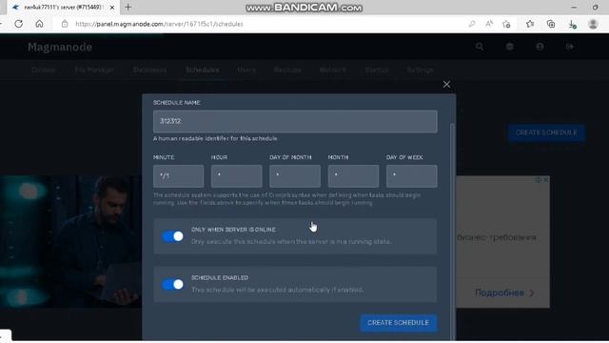
Task: Open a new browser tab
Action: (x=128, y=7)
